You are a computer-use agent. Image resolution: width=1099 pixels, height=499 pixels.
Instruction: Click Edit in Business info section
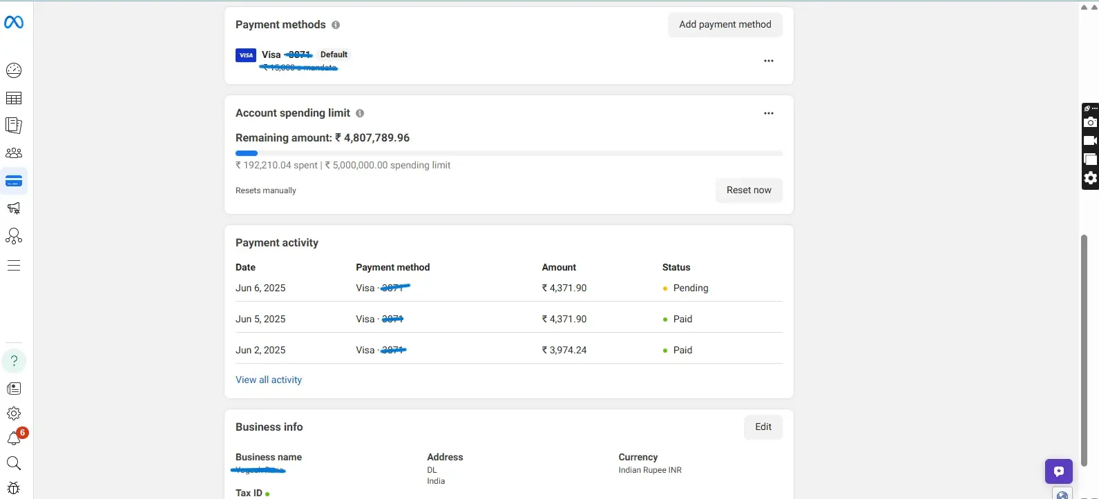pos(763,427)
